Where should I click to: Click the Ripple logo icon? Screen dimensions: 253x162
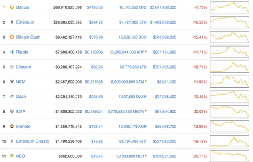tap(11, 52)
